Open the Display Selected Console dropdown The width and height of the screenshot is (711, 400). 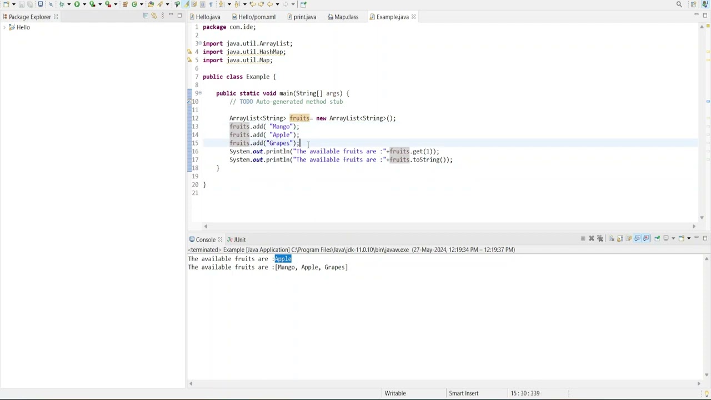[x=673, y=239]
